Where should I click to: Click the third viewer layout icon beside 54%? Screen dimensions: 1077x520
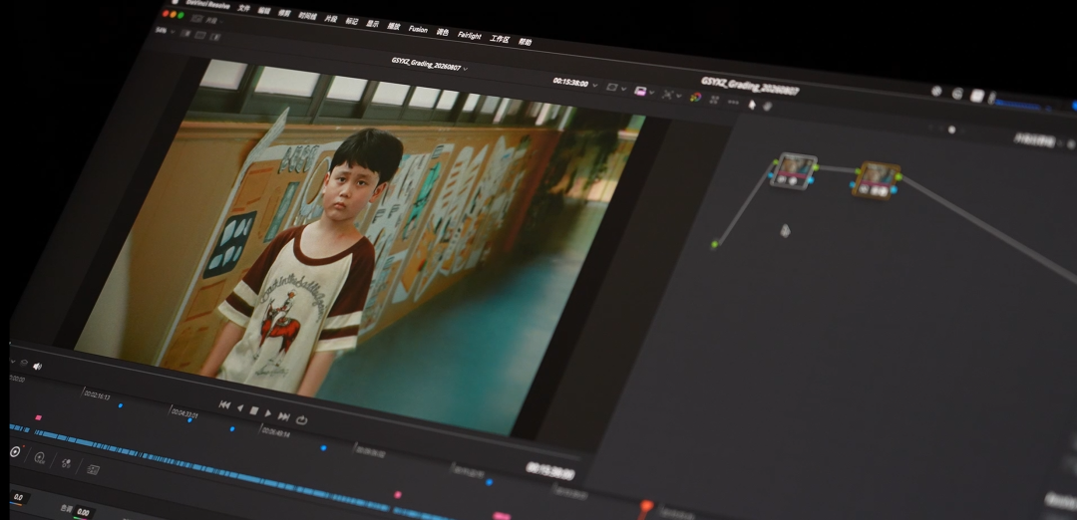(214, 38)
